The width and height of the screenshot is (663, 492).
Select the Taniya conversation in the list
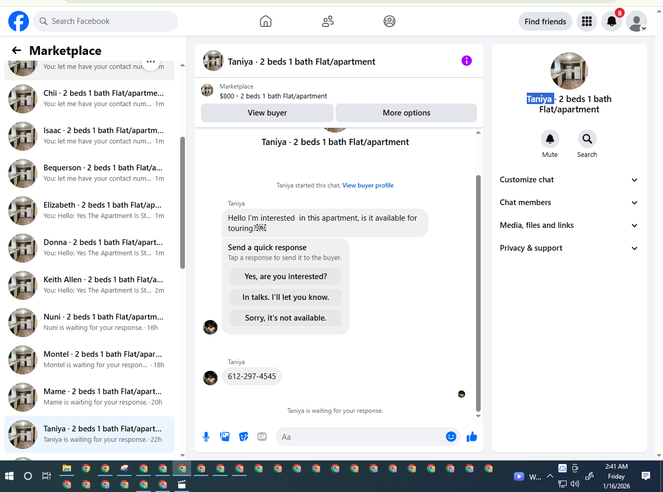pyautogui.click(x=89, y=435)
